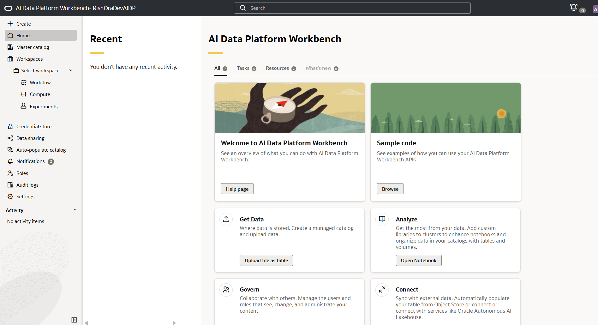Click the Workflow icon

click(24, 82)
